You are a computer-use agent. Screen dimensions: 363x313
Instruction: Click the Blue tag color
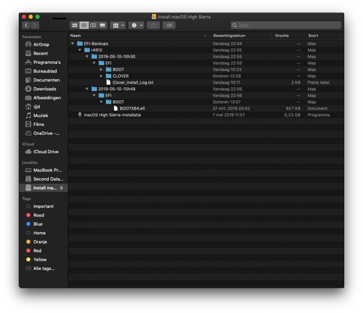38,224
